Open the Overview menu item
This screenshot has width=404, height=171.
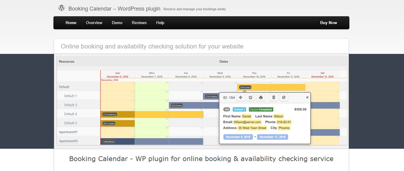(x=94, y=23)
